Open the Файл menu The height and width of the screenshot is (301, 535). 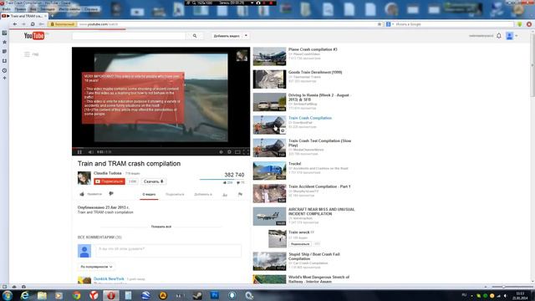coord(6,9)
